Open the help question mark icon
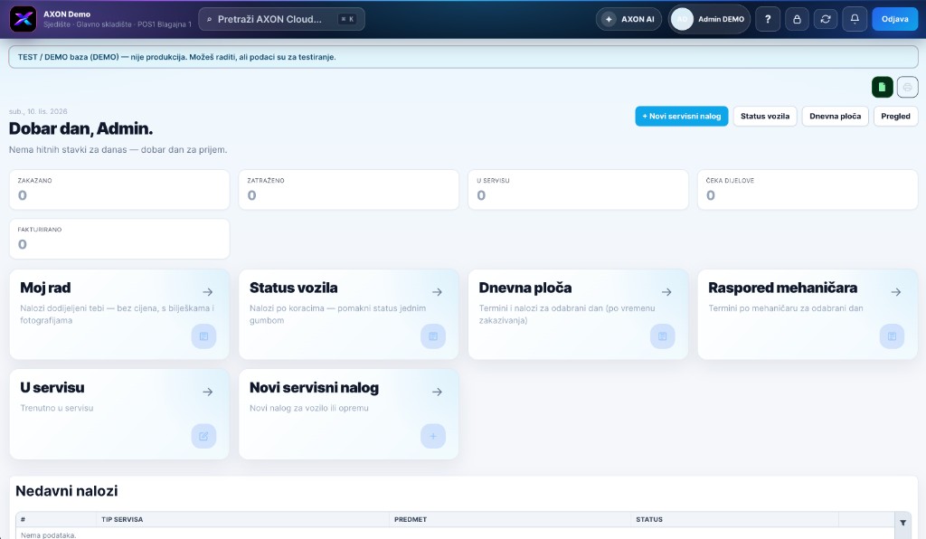926x539 pixels. [x=768, y=19]
